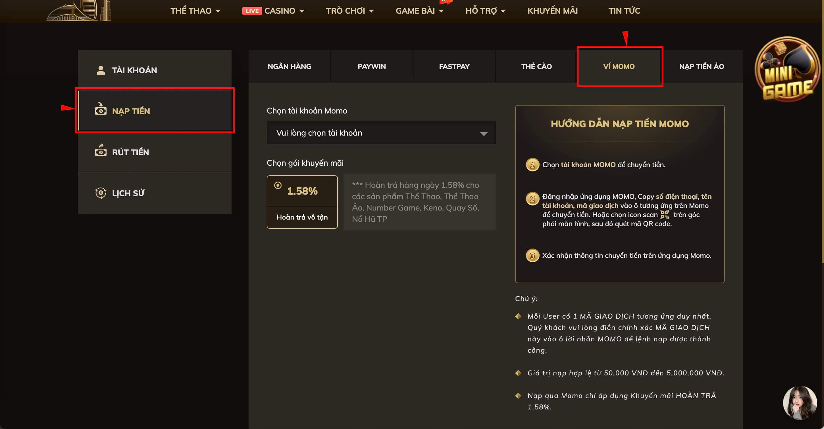Click the 1.58% promotion description box
824x429 pixels.
point(419,202)
